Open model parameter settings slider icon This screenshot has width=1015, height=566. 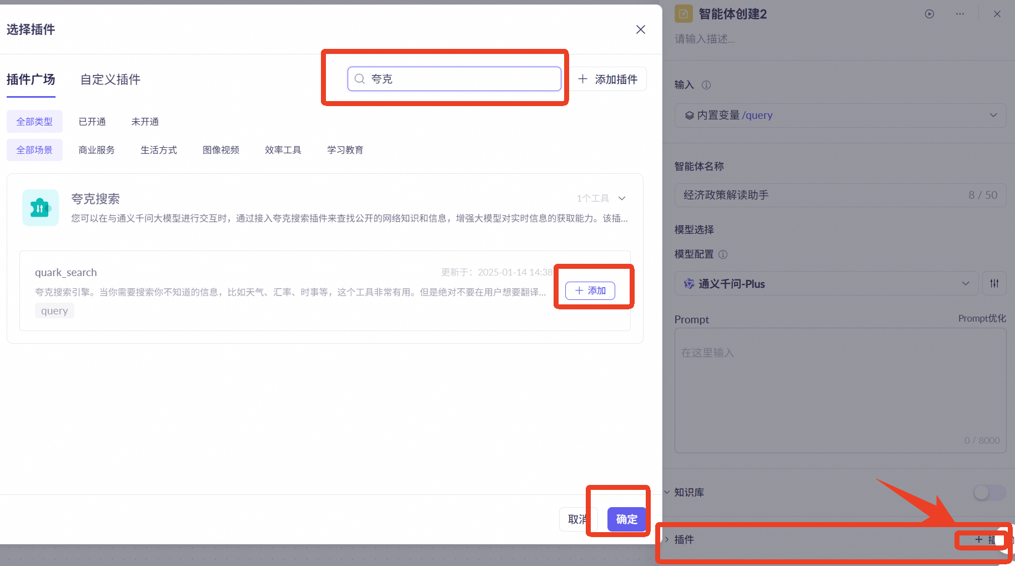pyautogui.click(x=994, y=283)
